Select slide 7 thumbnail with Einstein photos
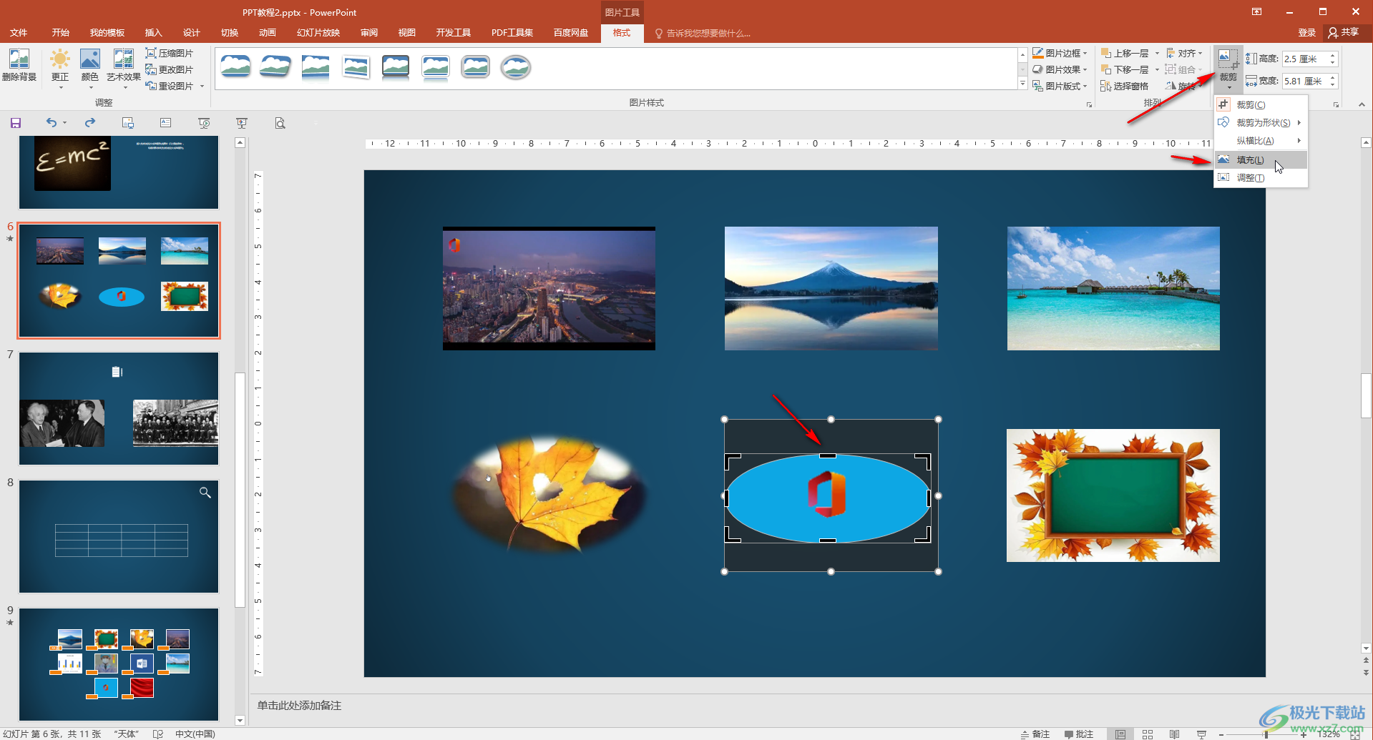This screenshot has height=740, width=1373. click(x=119, y=408)
